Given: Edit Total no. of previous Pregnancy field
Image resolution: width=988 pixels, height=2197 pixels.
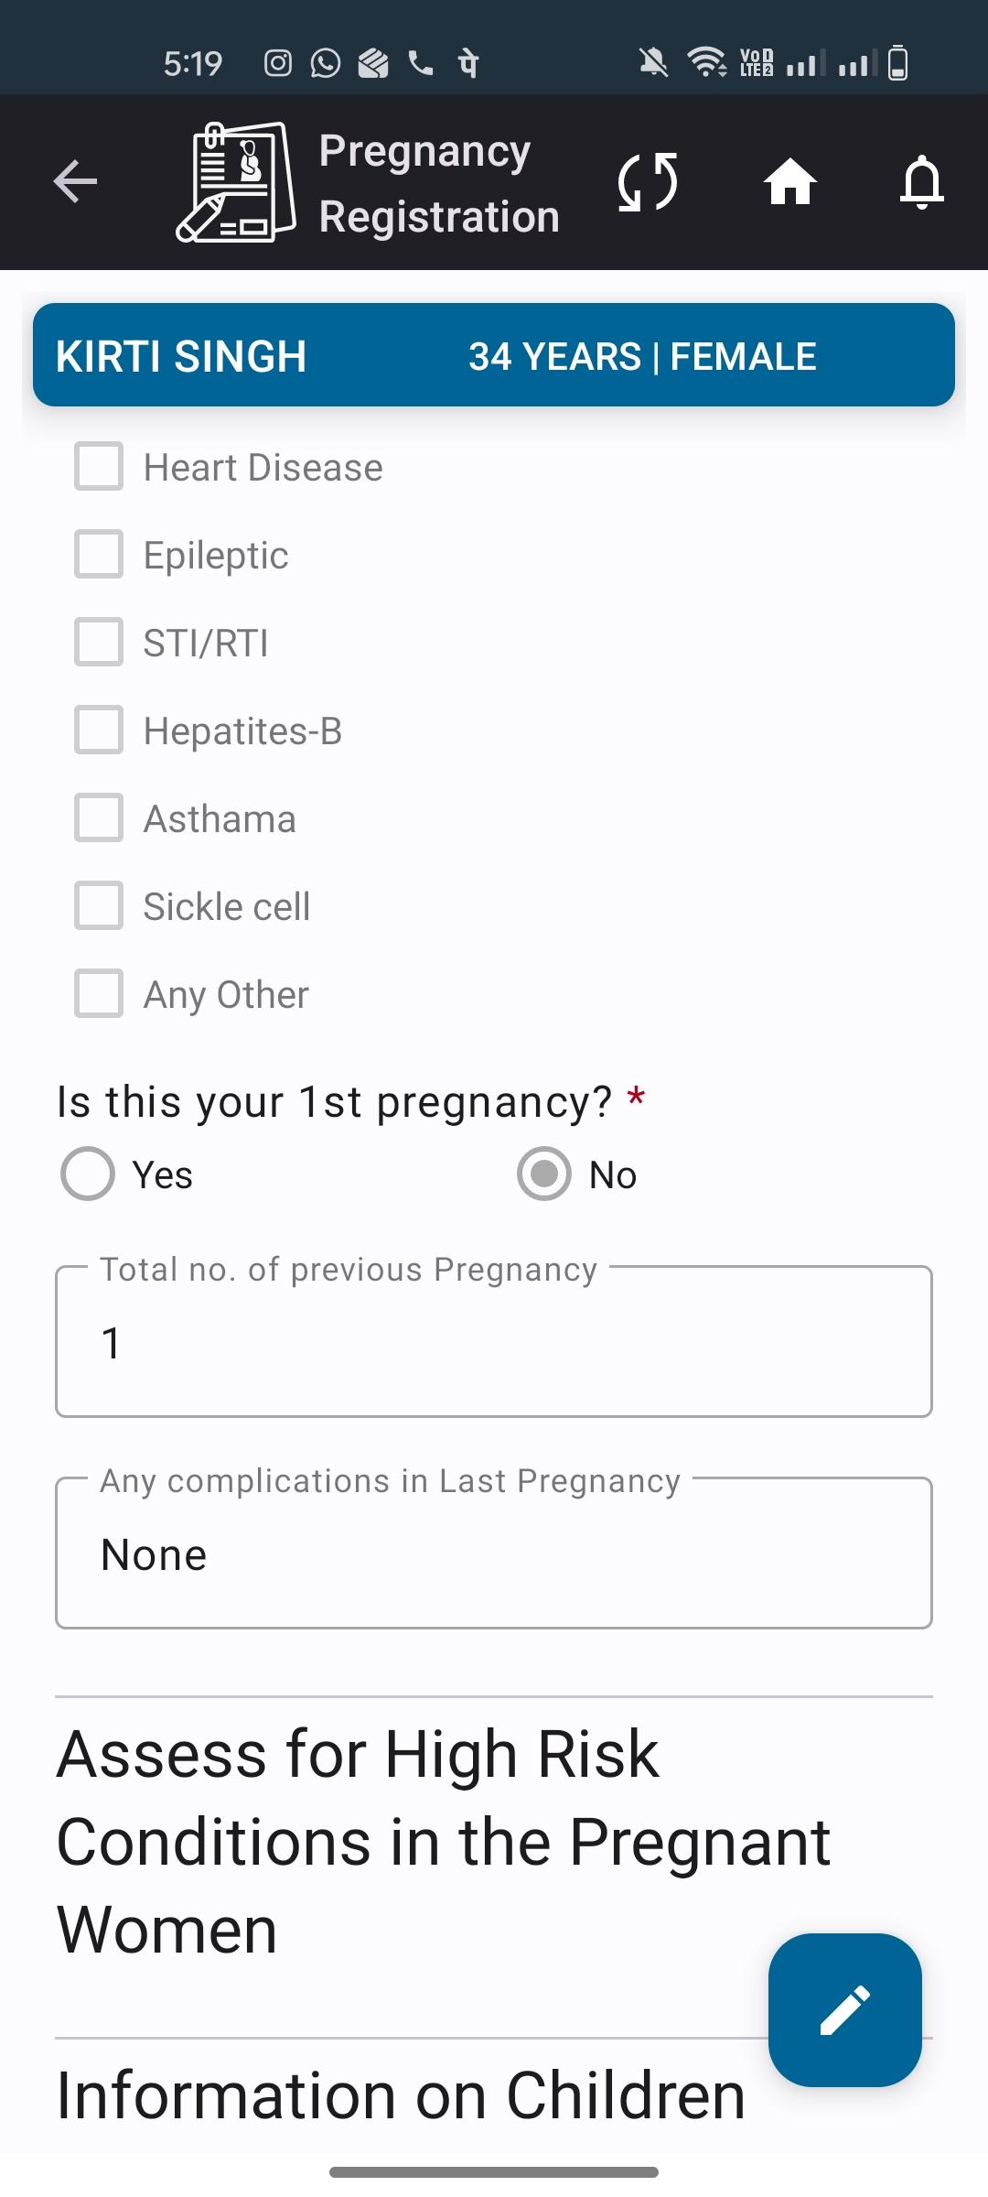Looking at the screenshot, I should 494,1342.
